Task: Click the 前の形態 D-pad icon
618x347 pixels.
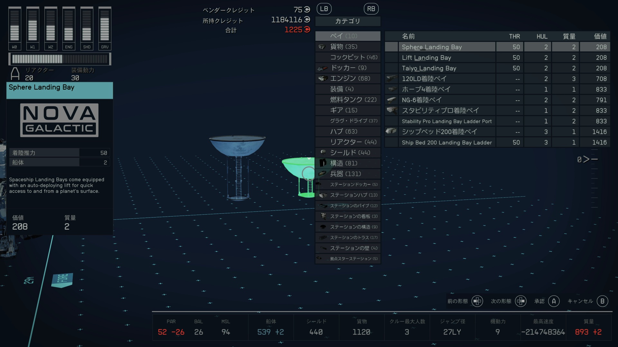Action: click(477, 301)
